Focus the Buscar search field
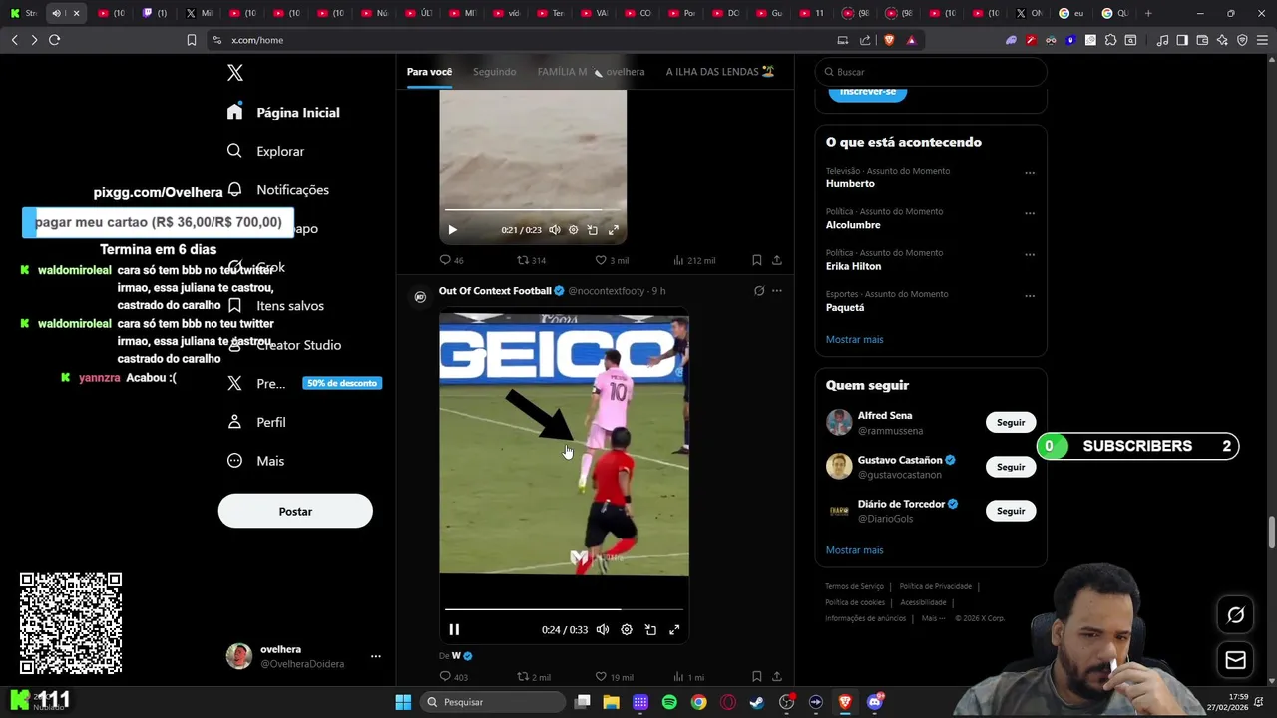 coord(931,72)
